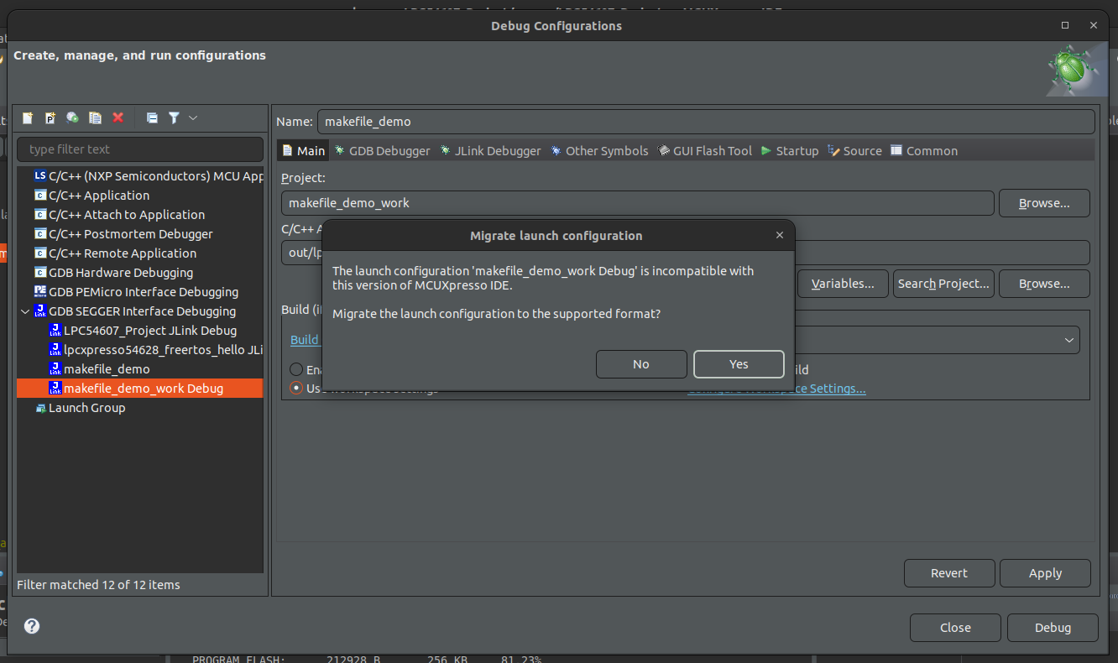
Task: Click the Name field containing makefile_demo
Action: pos(706,121)
